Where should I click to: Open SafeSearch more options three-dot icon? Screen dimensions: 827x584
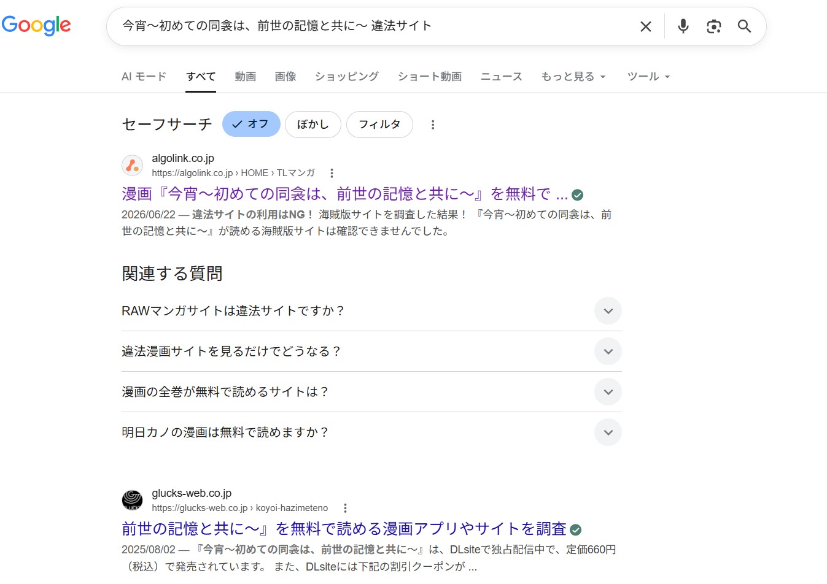(x=433, y=125)
